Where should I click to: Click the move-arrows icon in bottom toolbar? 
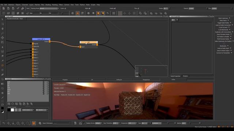(x=8, y=123)
